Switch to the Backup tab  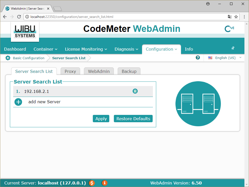pyautogui.click(x=129, y=71)
